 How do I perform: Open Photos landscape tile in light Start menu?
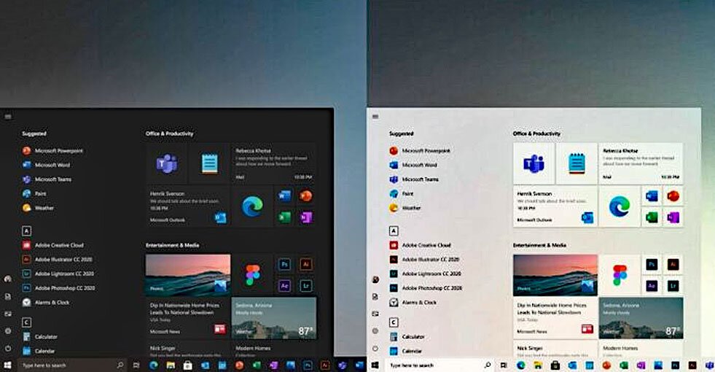point(555,275)
